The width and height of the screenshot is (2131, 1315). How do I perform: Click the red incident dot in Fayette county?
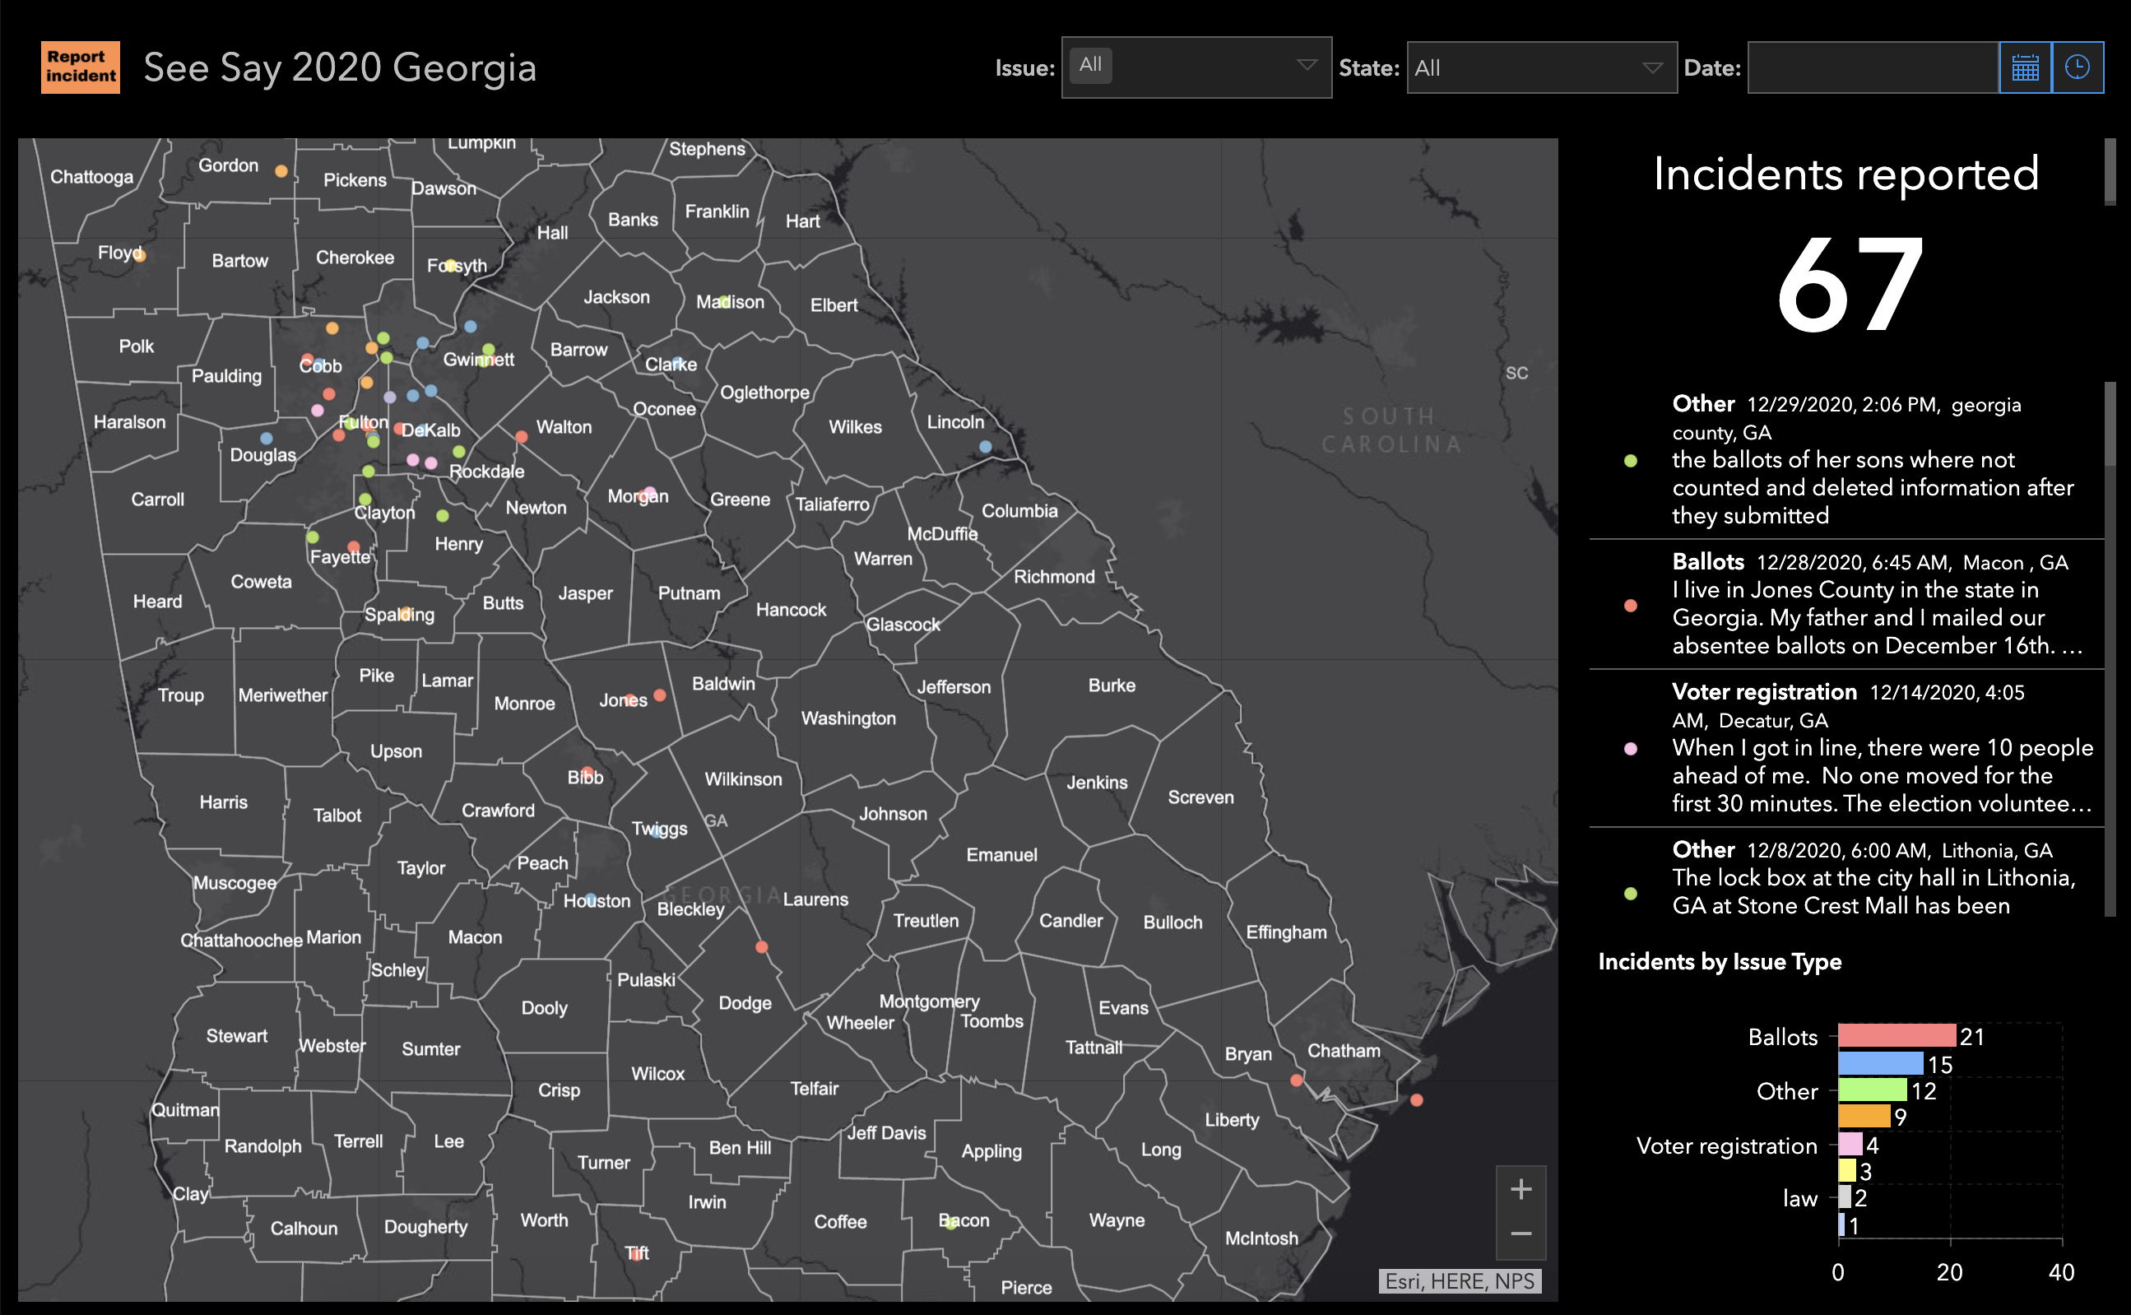click(353, 547)
